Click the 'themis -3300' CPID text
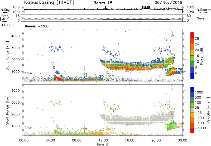The image size is (211, 146). tap(37, 26)
